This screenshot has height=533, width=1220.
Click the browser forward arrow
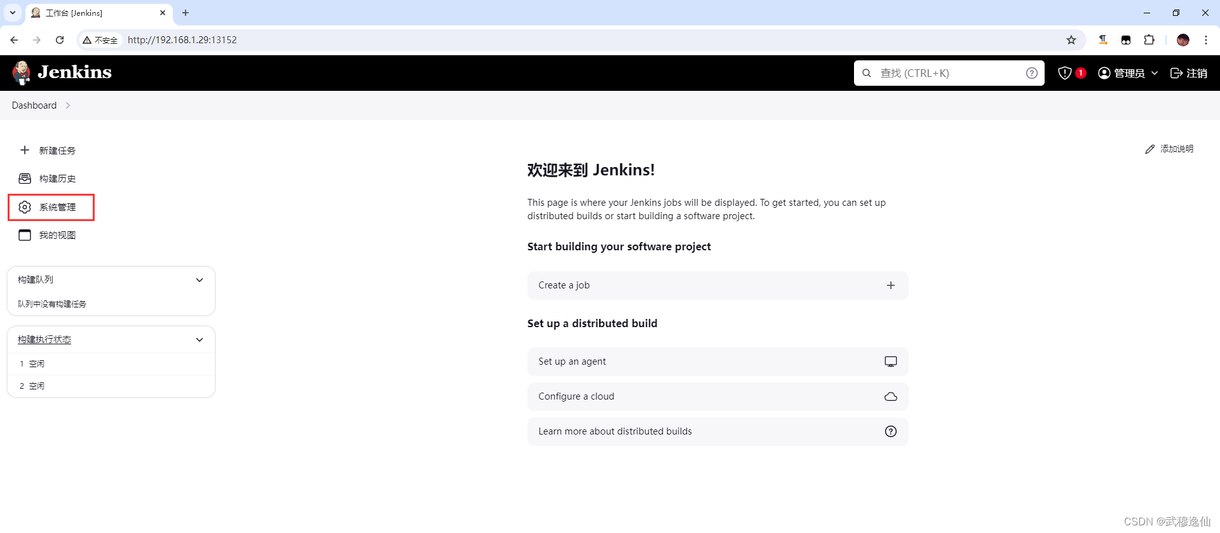pyautogui.click(x=37, y=40)
